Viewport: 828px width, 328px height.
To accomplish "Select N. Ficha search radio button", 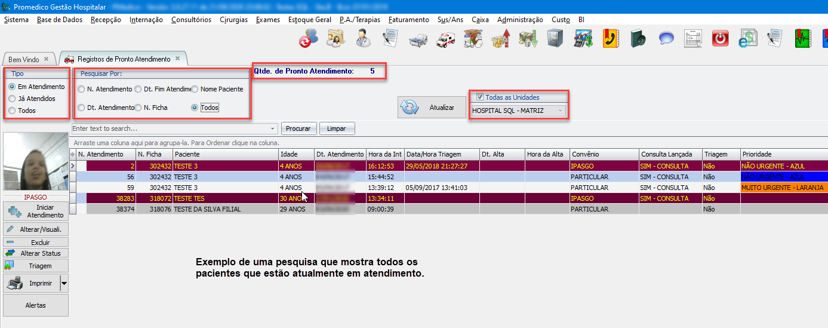I will pyautogui.click(x=137, y=108).
